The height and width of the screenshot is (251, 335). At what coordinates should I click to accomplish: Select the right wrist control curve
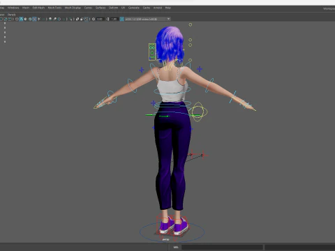233,97
